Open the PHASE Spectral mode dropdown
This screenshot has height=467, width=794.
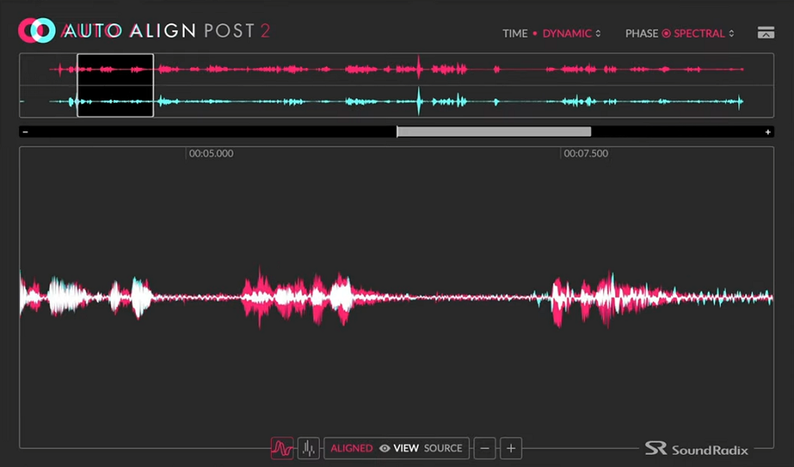click(x=704, y=33)
